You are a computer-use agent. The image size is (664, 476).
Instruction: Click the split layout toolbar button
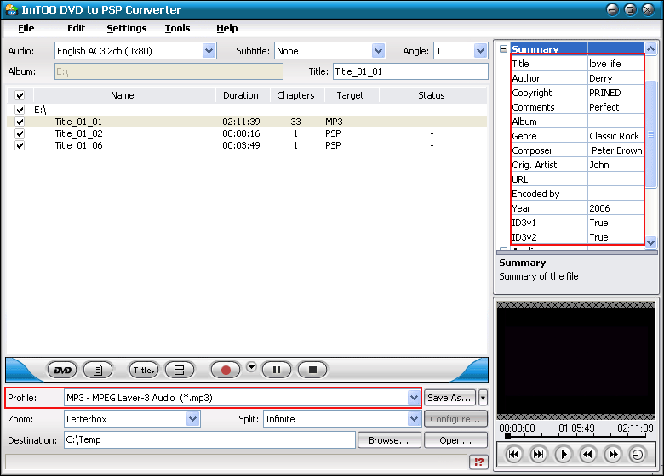(179, 371)
